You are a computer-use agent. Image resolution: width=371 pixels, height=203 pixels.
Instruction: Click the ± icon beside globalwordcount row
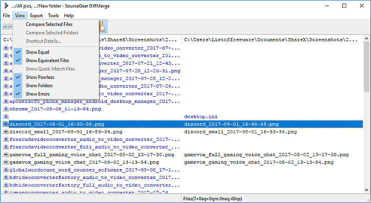click(x=6, y=170)
